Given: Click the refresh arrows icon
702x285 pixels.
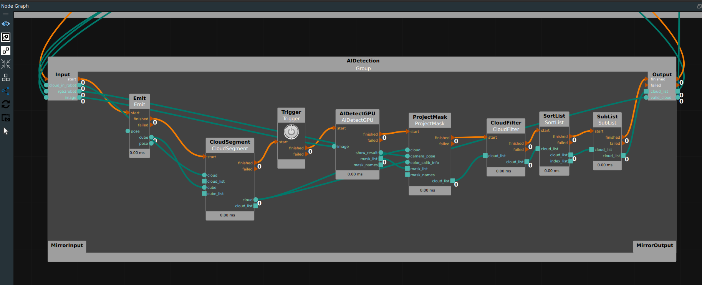Looking at the screenshot, I should (6, 104).
